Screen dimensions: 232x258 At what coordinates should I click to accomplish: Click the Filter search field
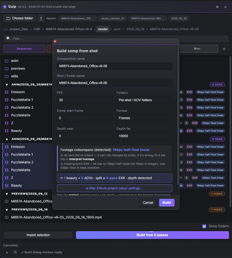pos(116,39)
